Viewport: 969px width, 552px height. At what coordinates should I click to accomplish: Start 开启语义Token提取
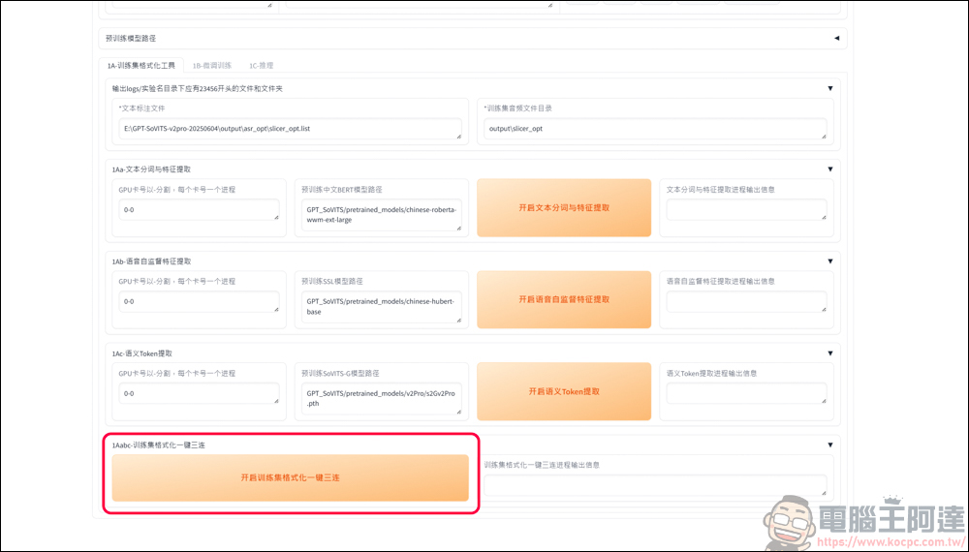click(x=564, y=391)
